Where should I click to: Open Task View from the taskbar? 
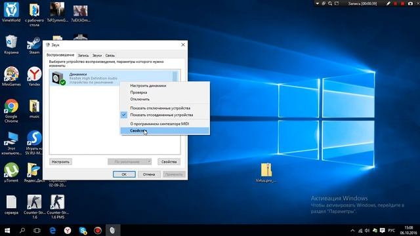[x=37, y=230]
